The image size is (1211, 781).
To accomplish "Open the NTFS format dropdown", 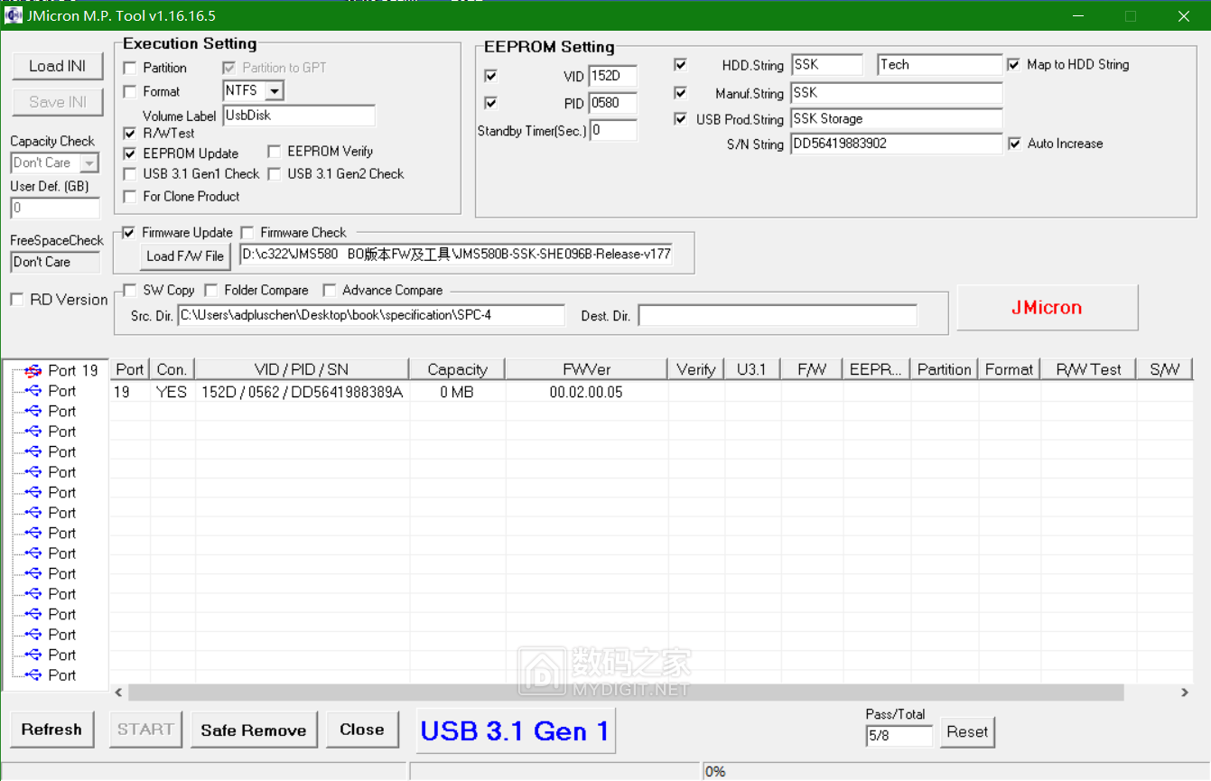I will (275, 91).
